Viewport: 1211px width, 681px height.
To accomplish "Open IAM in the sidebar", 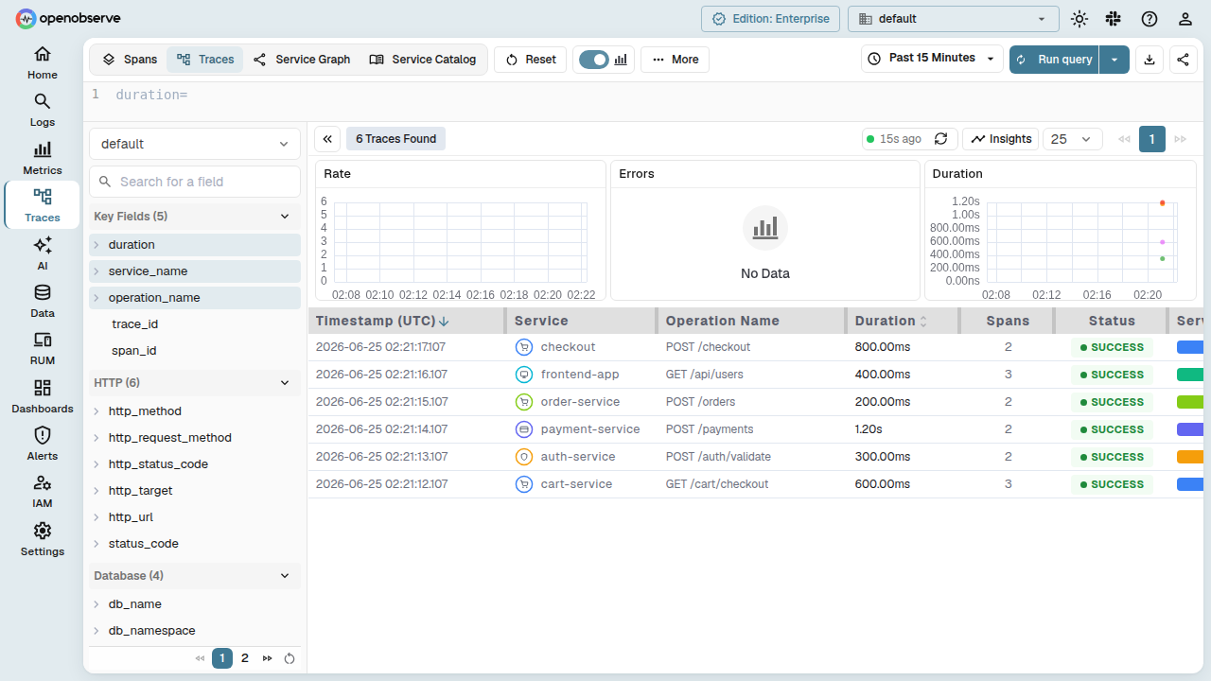I will point(42,491).
